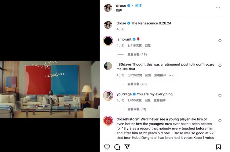Screen dimensions: 230x152
Task: Open the drosehistory1 profile avatar
Action: pos(108,121)
